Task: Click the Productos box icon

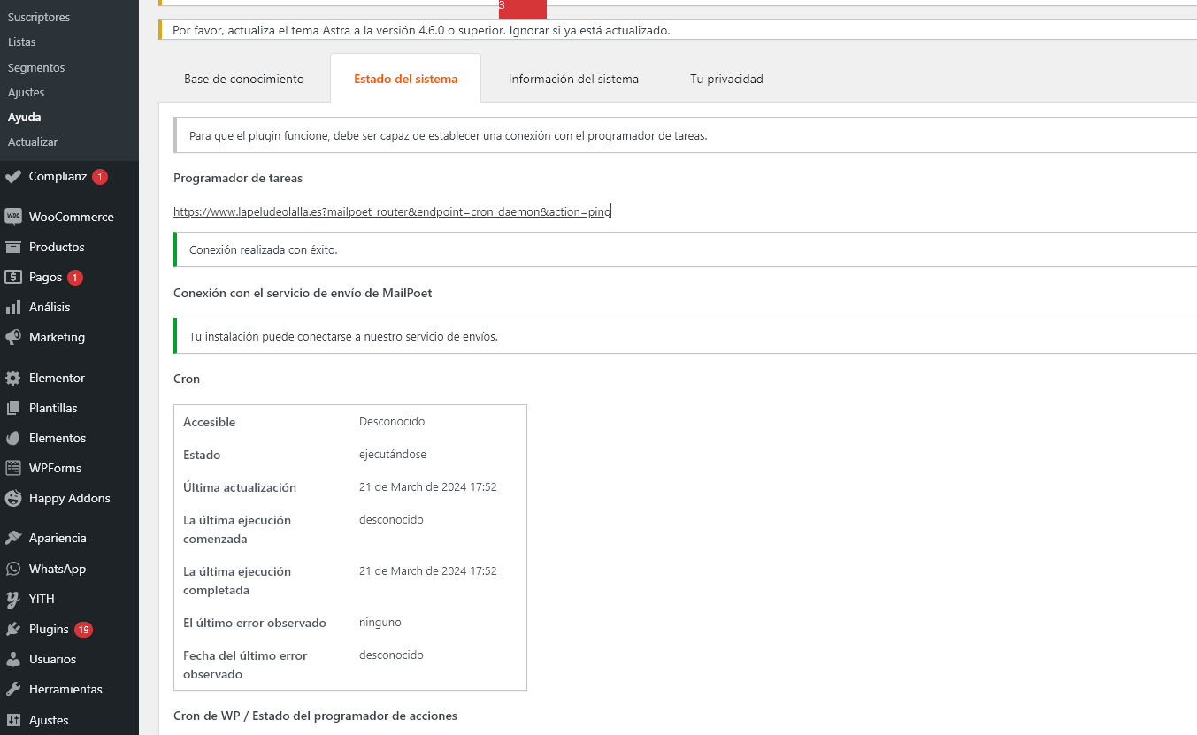Action: [13, 247]
